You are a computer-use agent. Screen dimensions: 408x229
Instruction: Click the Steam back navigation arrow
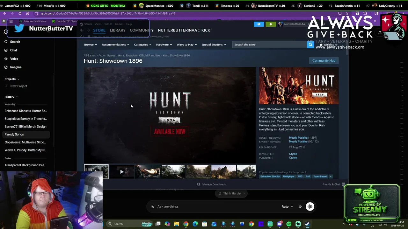82,30
